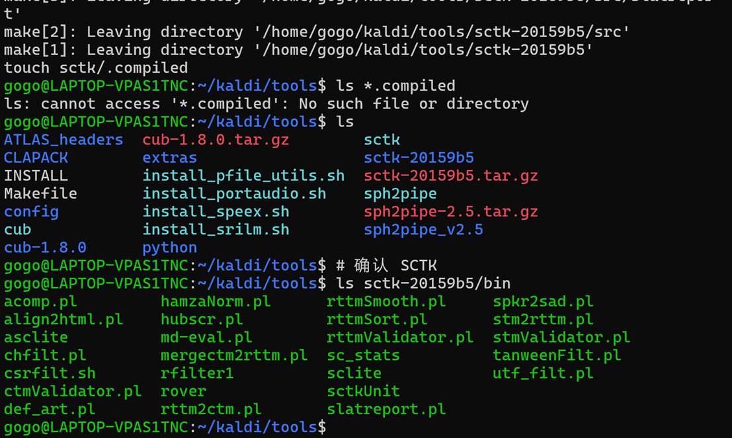Click the 'ls *.compiled' command text
This screenshot has width=732, height=438.
395,86
